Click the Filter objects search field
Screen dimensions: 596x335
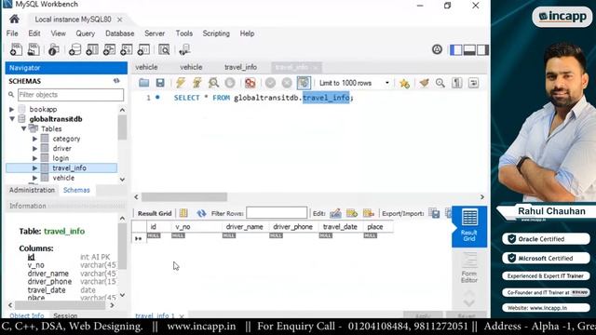click(x=71, y=95)
